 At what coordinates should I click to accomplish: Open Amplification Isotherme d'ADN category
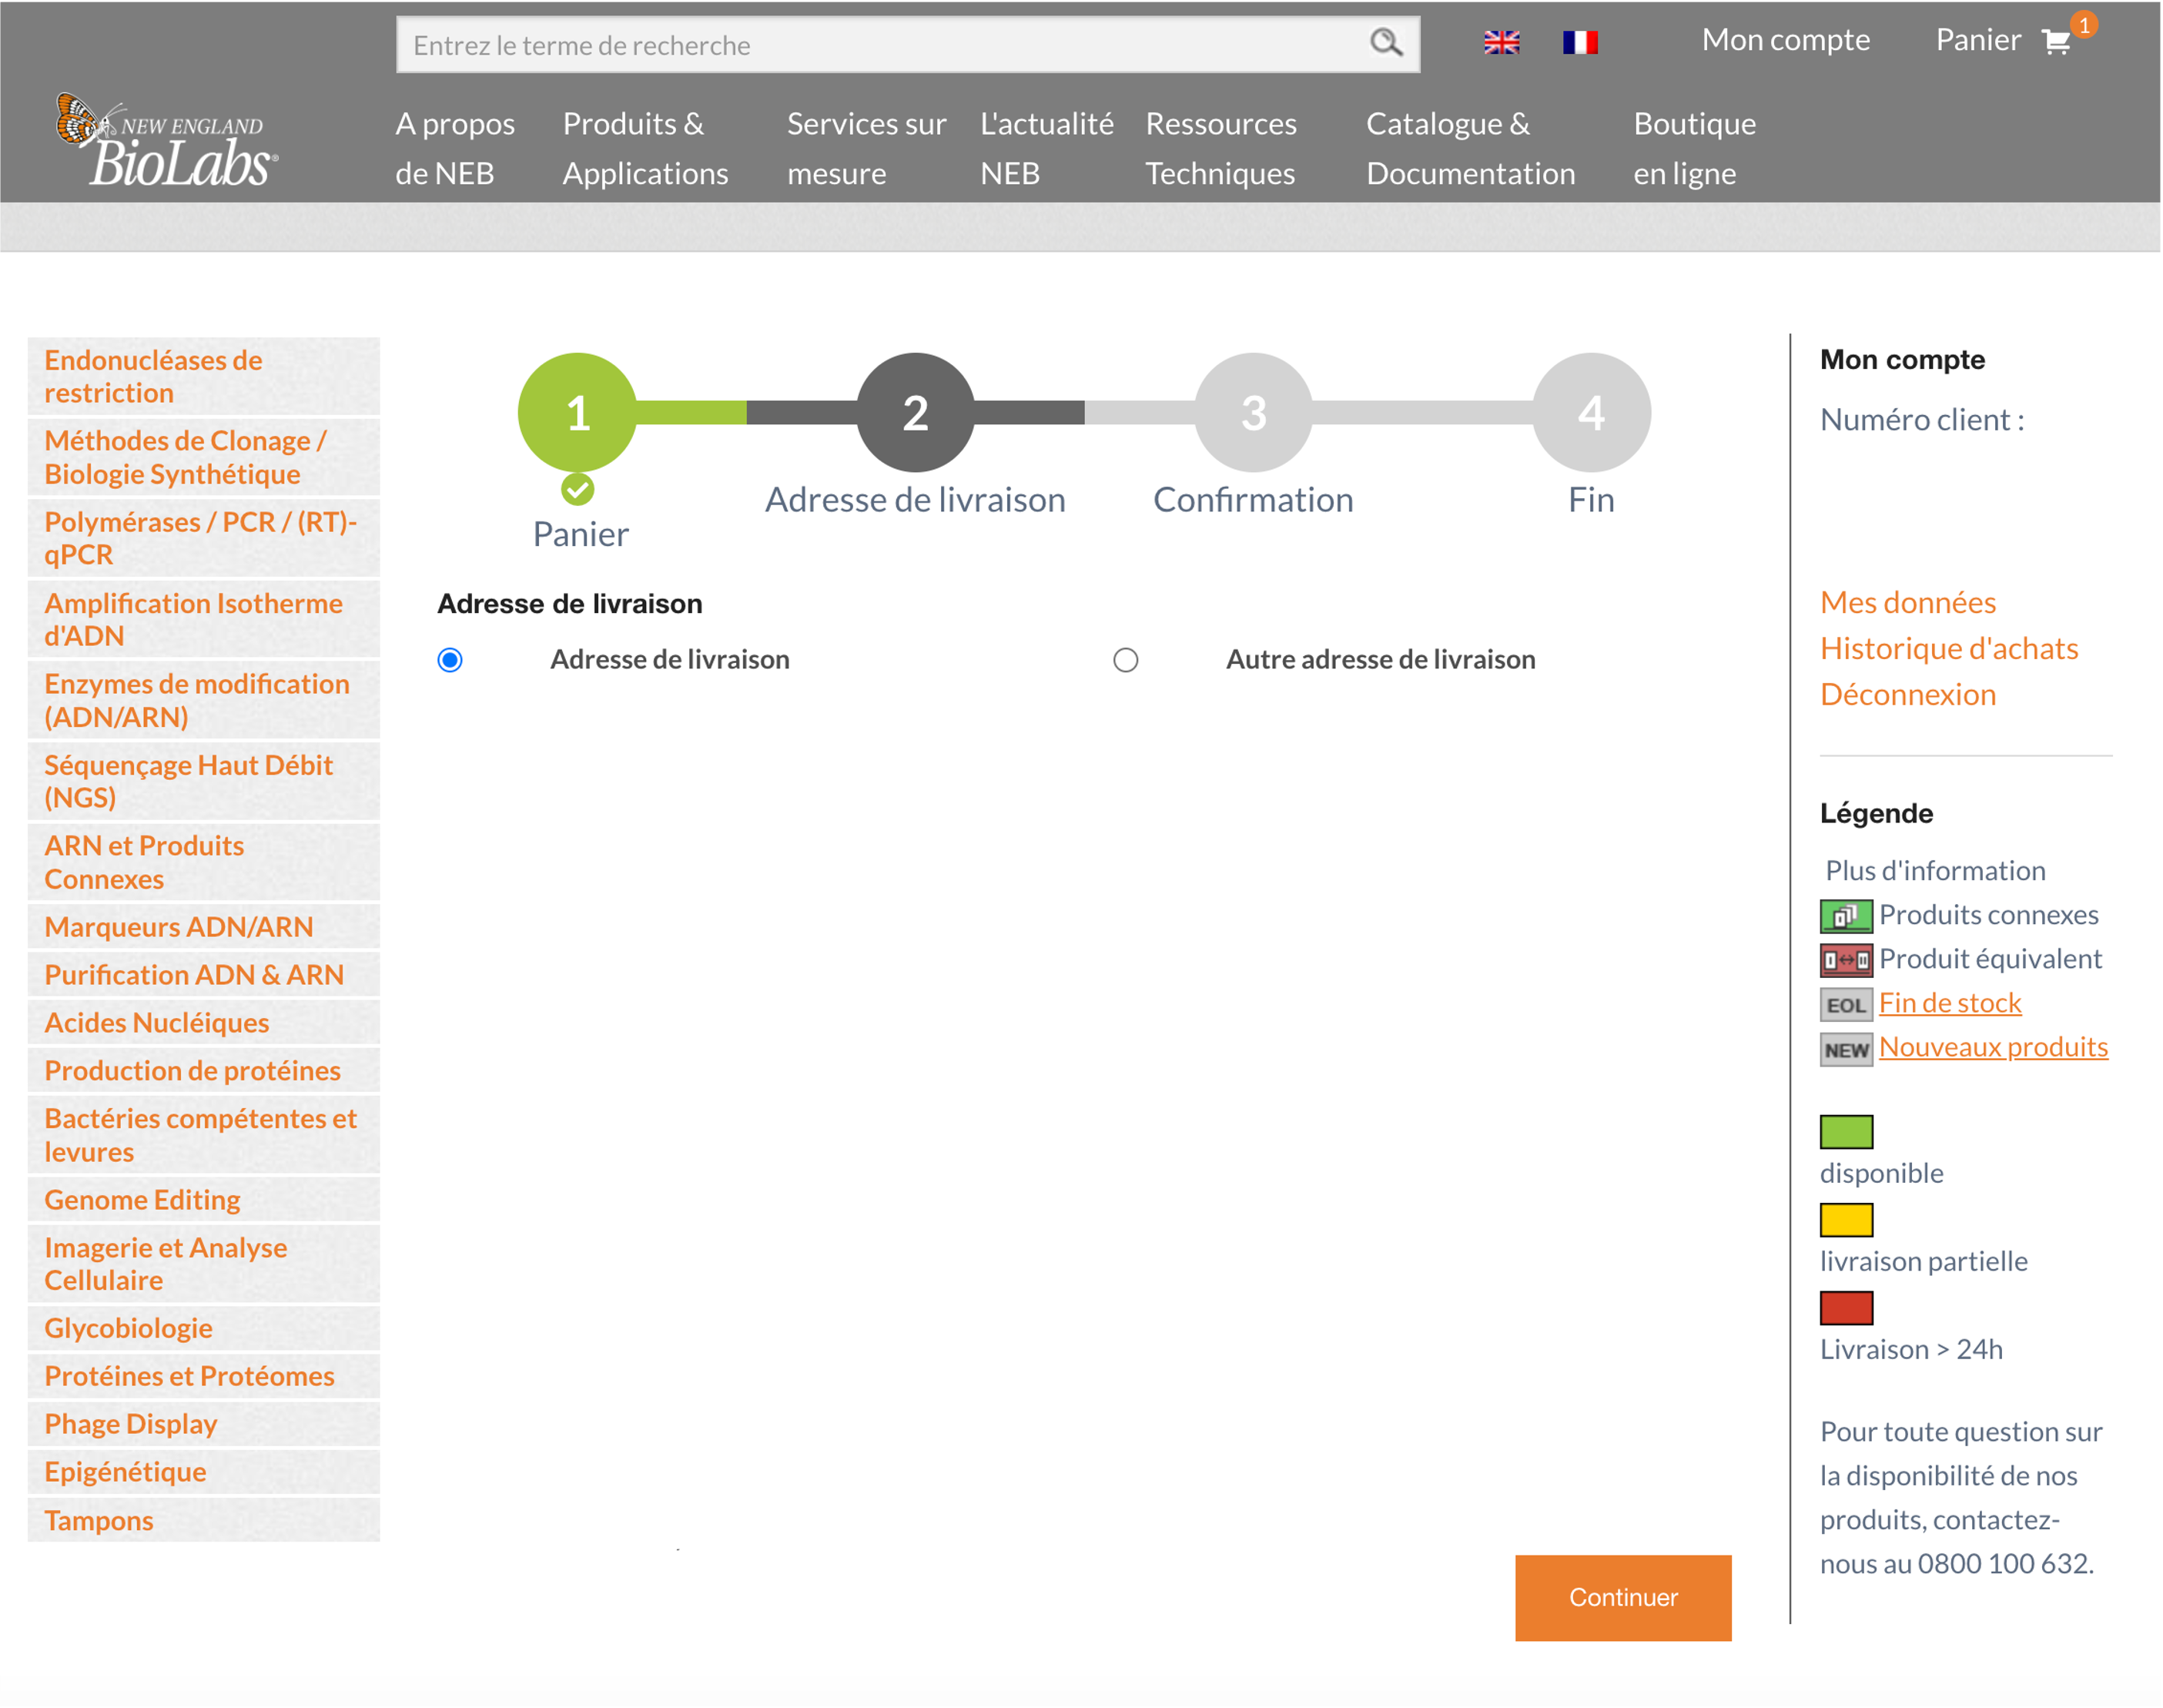pyautogui.click(x=203, y=619)
